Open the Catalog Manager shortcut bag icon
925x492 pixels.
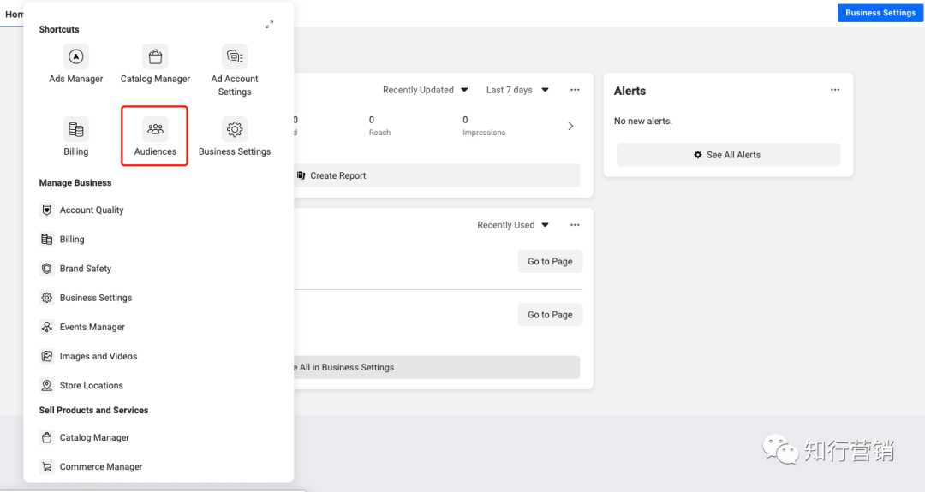click(155, 56)
